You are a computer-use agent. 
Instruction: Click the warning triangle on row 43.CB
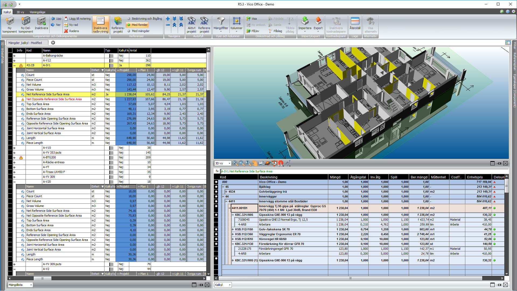coord(21,65)
